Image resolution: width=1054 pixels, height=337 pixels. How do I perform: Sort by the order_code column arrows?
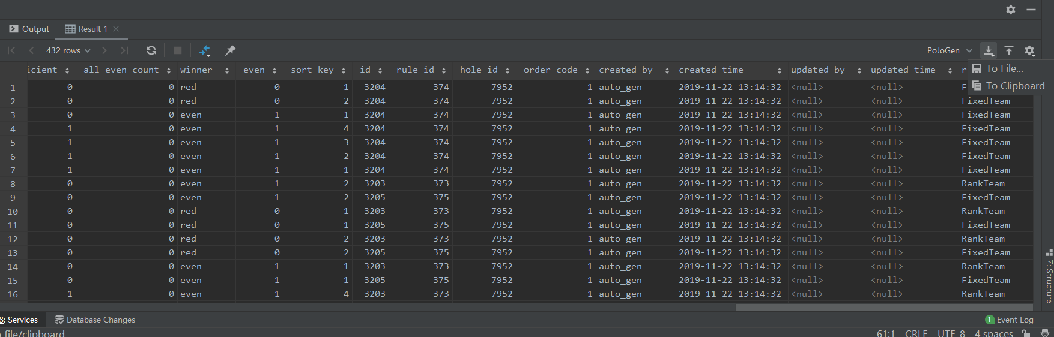point(587,70)
